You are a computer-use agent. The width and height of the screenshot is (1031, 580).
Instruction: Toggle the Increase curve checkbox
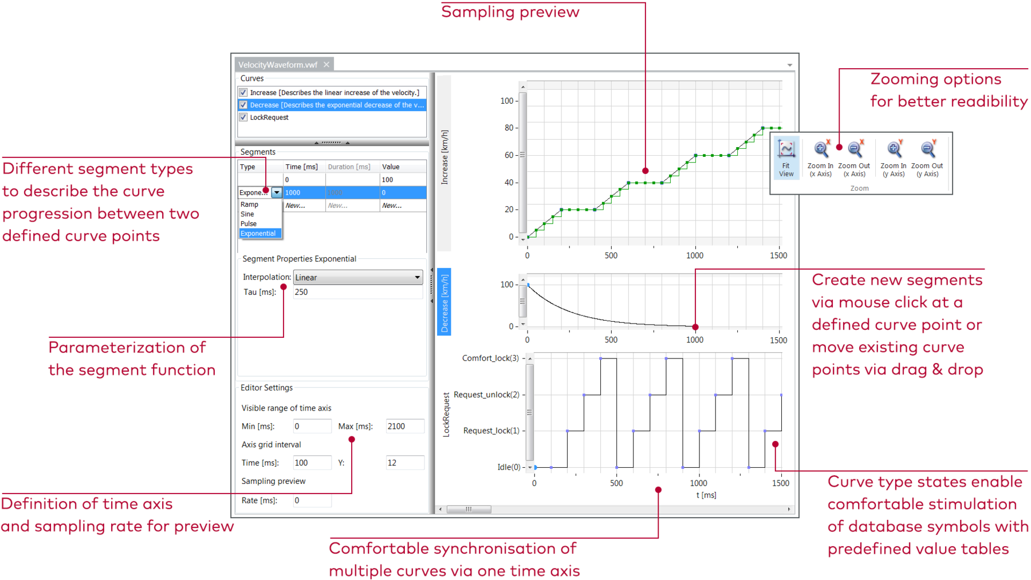[243, 92]
